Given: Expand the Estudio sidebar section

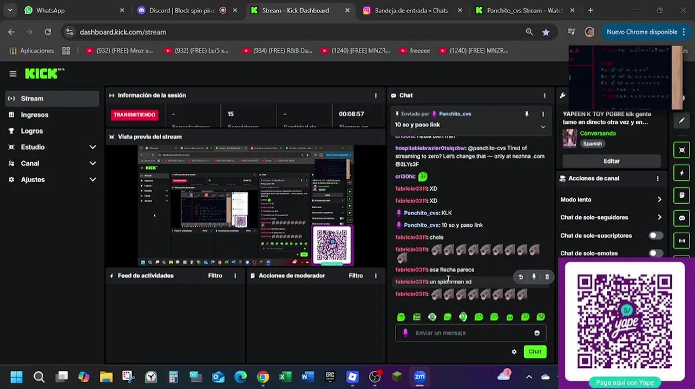Looking at the screenshot, I should coord(52,147).
